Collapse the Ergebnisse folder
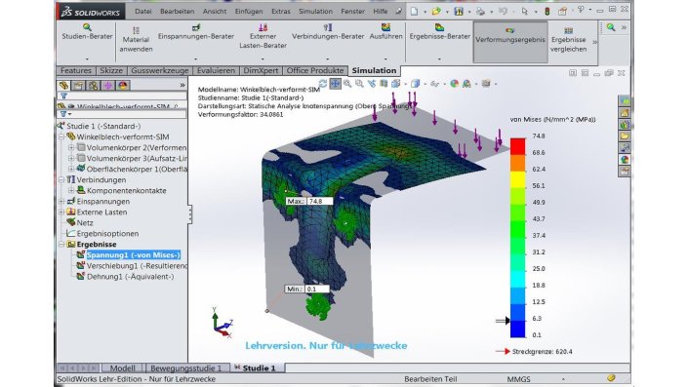The image size is (688, 387). tap(61, 244)
